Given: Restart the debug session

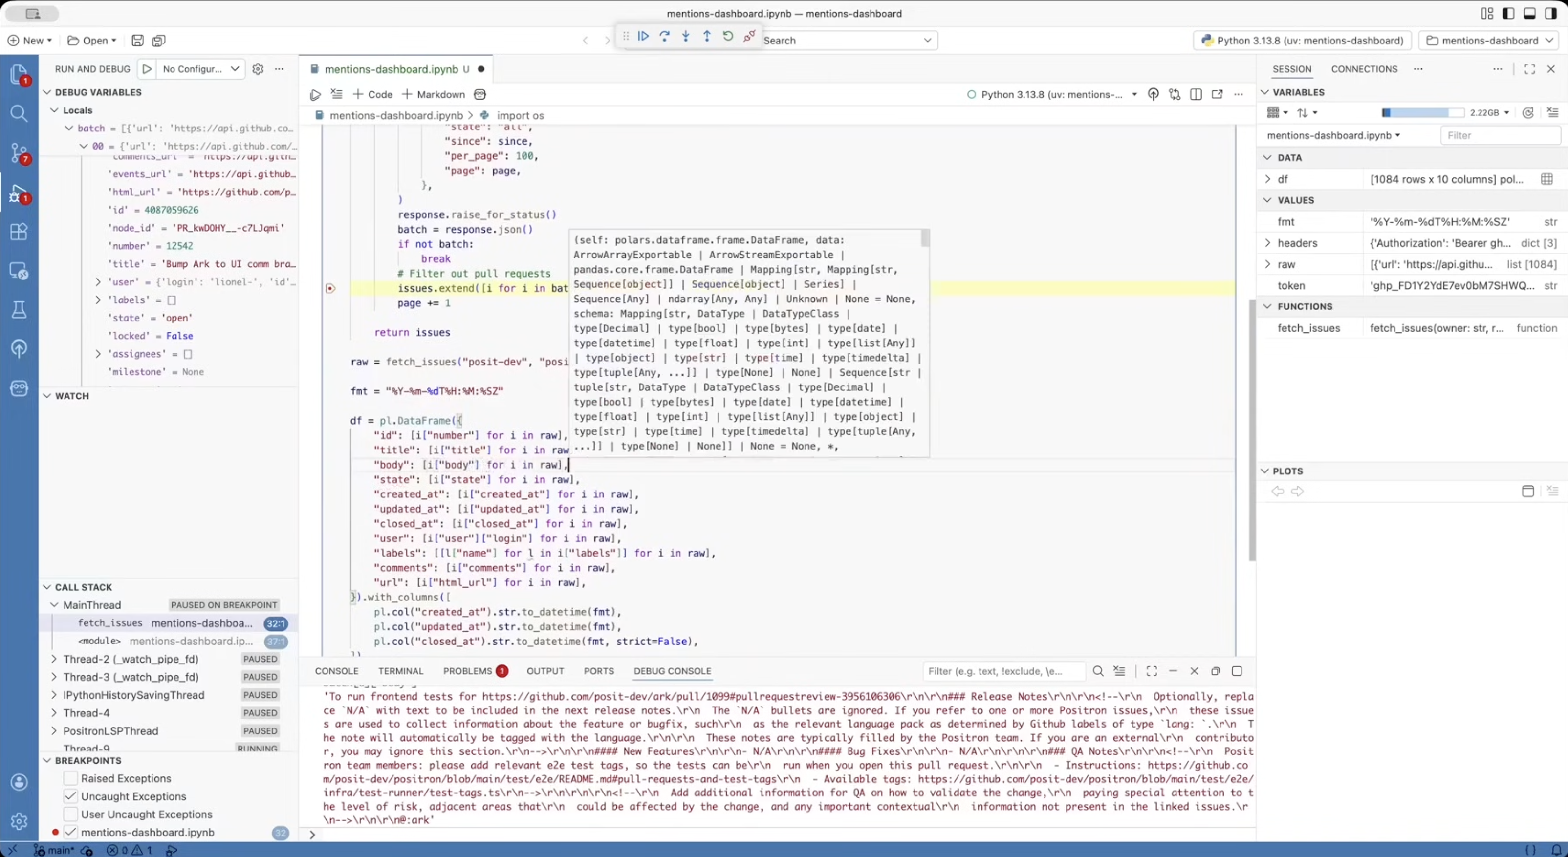Looking at the screenshot, I should pyautogui.click(x=728, y=37).
